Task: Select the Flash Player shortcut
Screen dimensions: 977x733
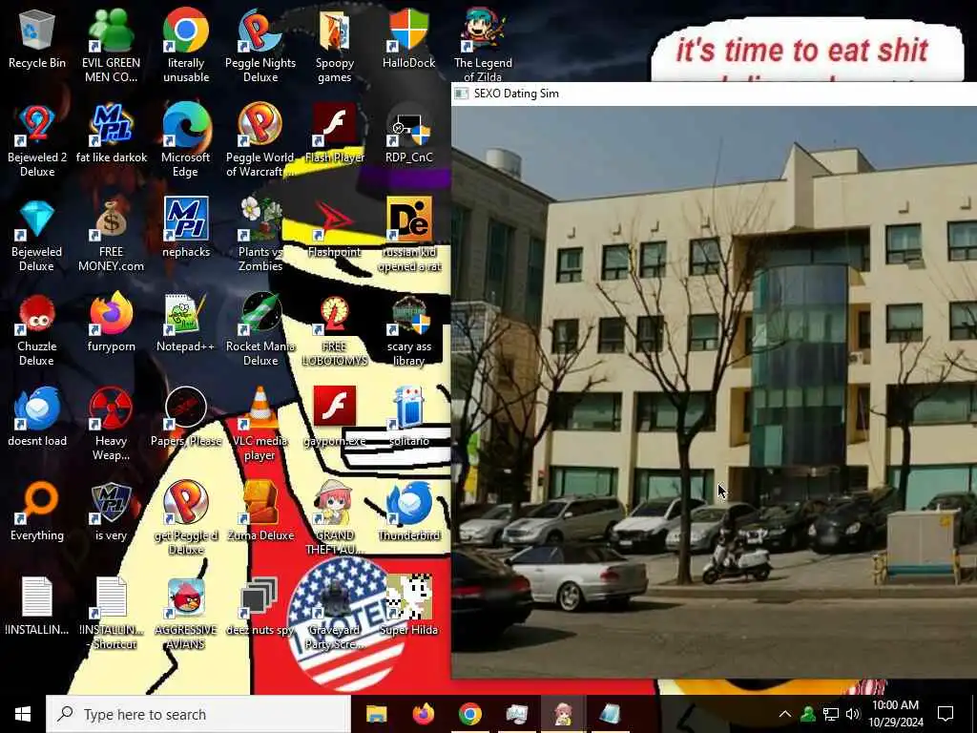Action: click(x=335, y=136)
